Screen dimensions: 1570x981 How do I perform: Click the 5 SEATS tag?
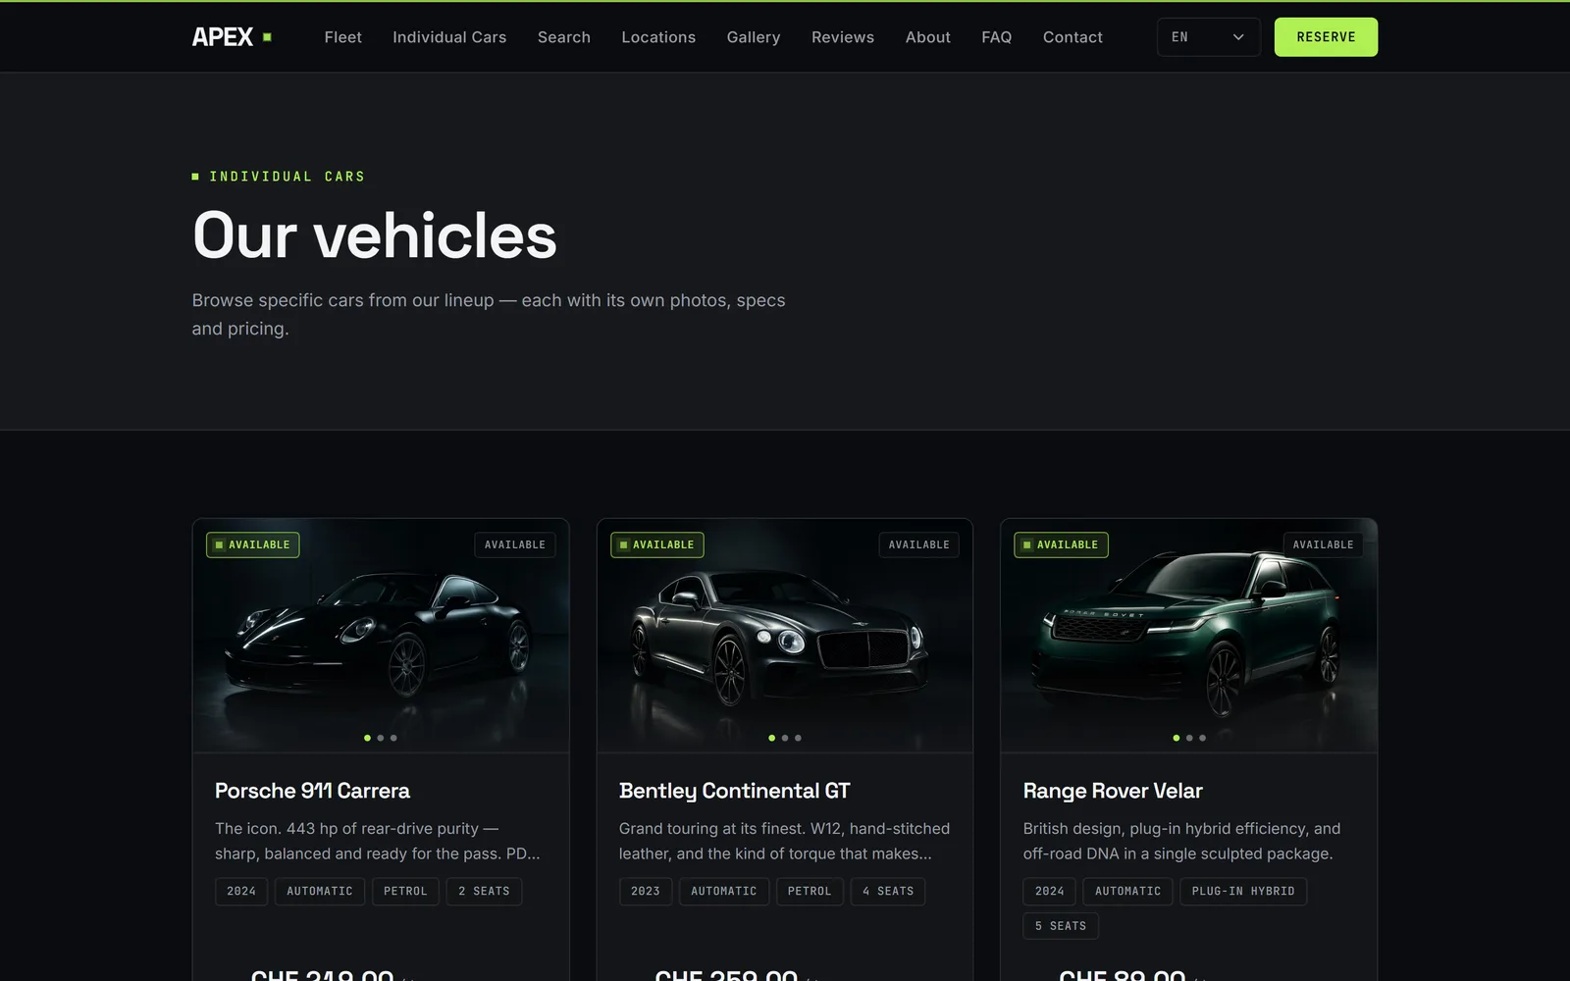click(1061, 926)
